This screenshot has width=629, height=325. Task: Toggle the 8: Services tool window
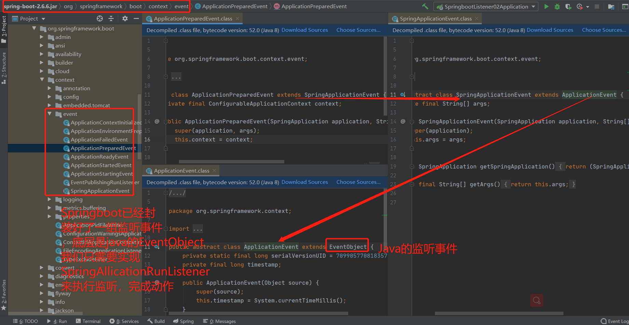pyautogui.click(x=124, y=321)
